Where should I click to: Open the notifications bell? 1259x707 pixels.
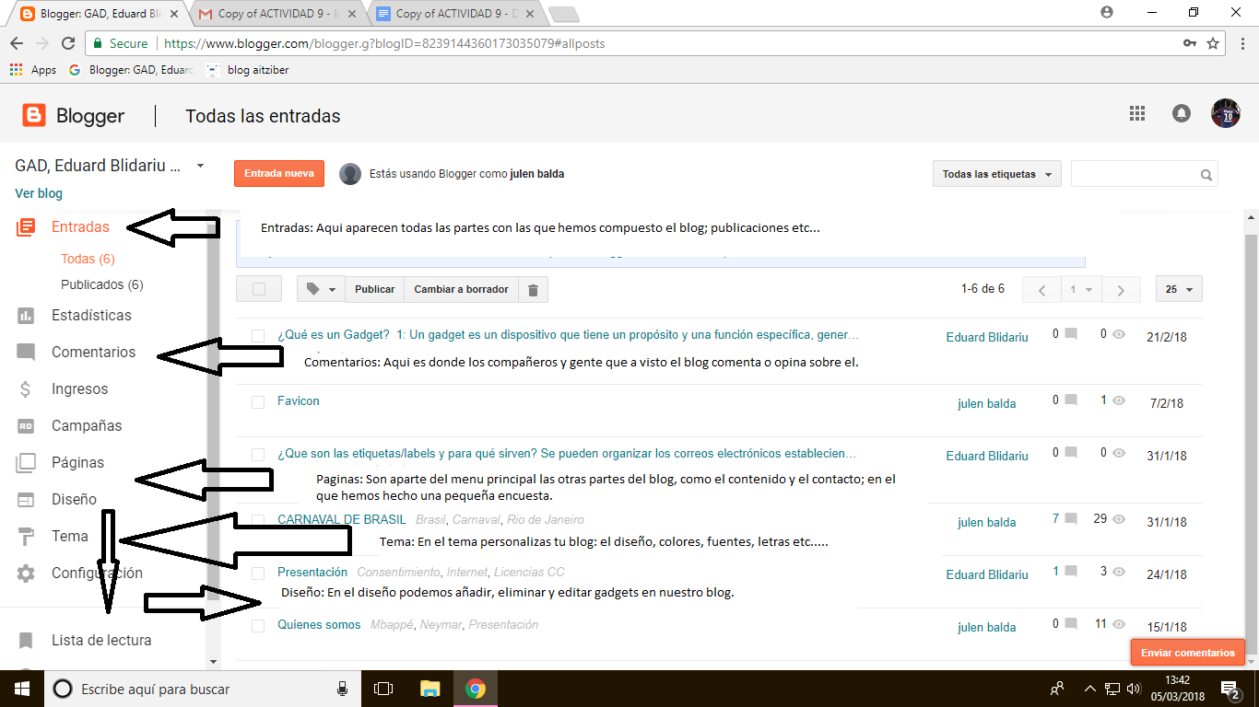[1181, 113]
